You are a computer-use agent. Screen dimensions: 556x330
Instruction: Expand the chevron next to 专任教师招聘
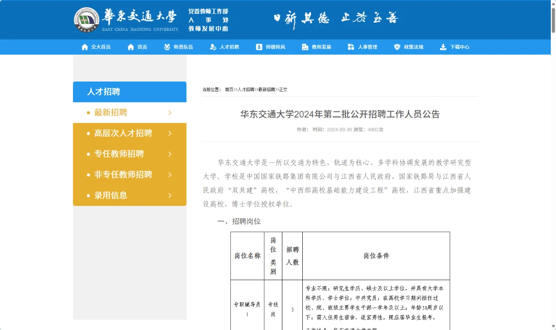coord(170,154)
